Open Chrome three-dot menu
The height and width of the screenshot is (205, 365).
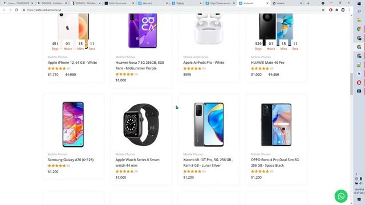click(x=349, y=10)
